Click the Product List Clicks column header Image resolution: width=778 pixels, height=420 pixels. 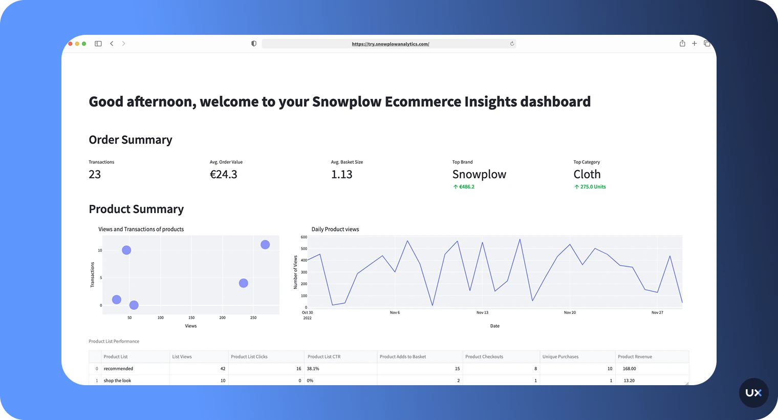(x=266, y=356)
